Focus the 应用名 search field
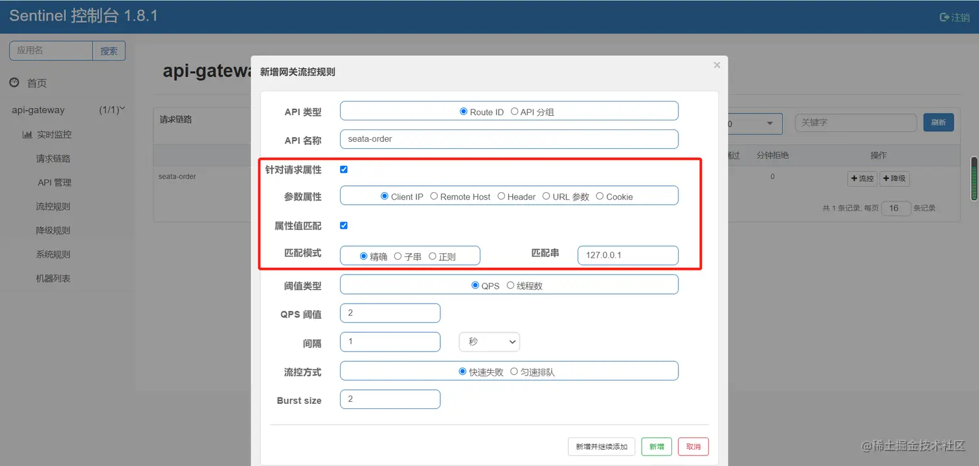The image size is (979, 466). (51, 50)
